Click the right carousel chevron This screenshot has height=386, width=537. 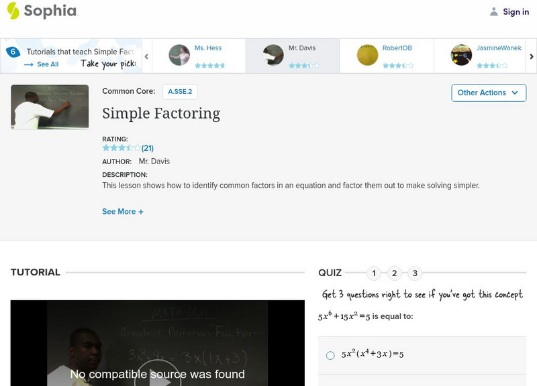coord(531,56)
